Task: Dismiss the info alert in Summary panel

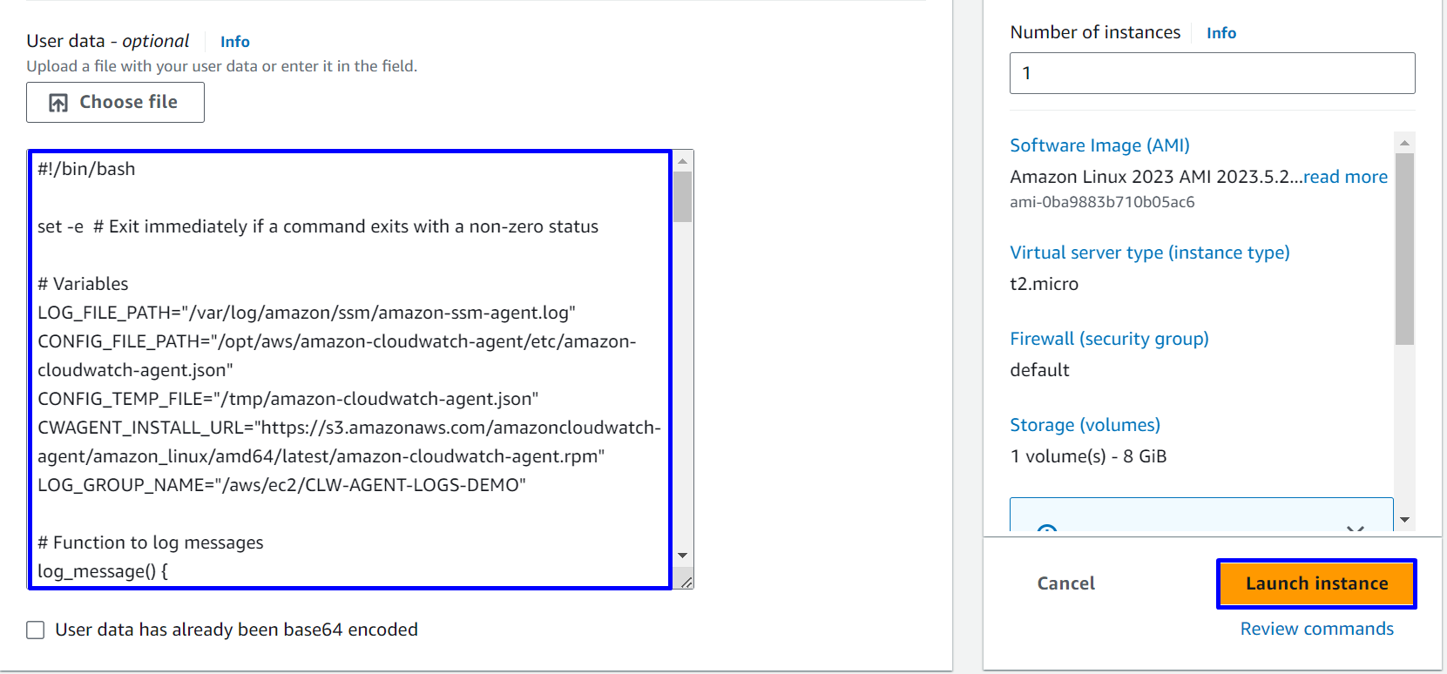Action: pyautogui.click(x=1355, y=527)
